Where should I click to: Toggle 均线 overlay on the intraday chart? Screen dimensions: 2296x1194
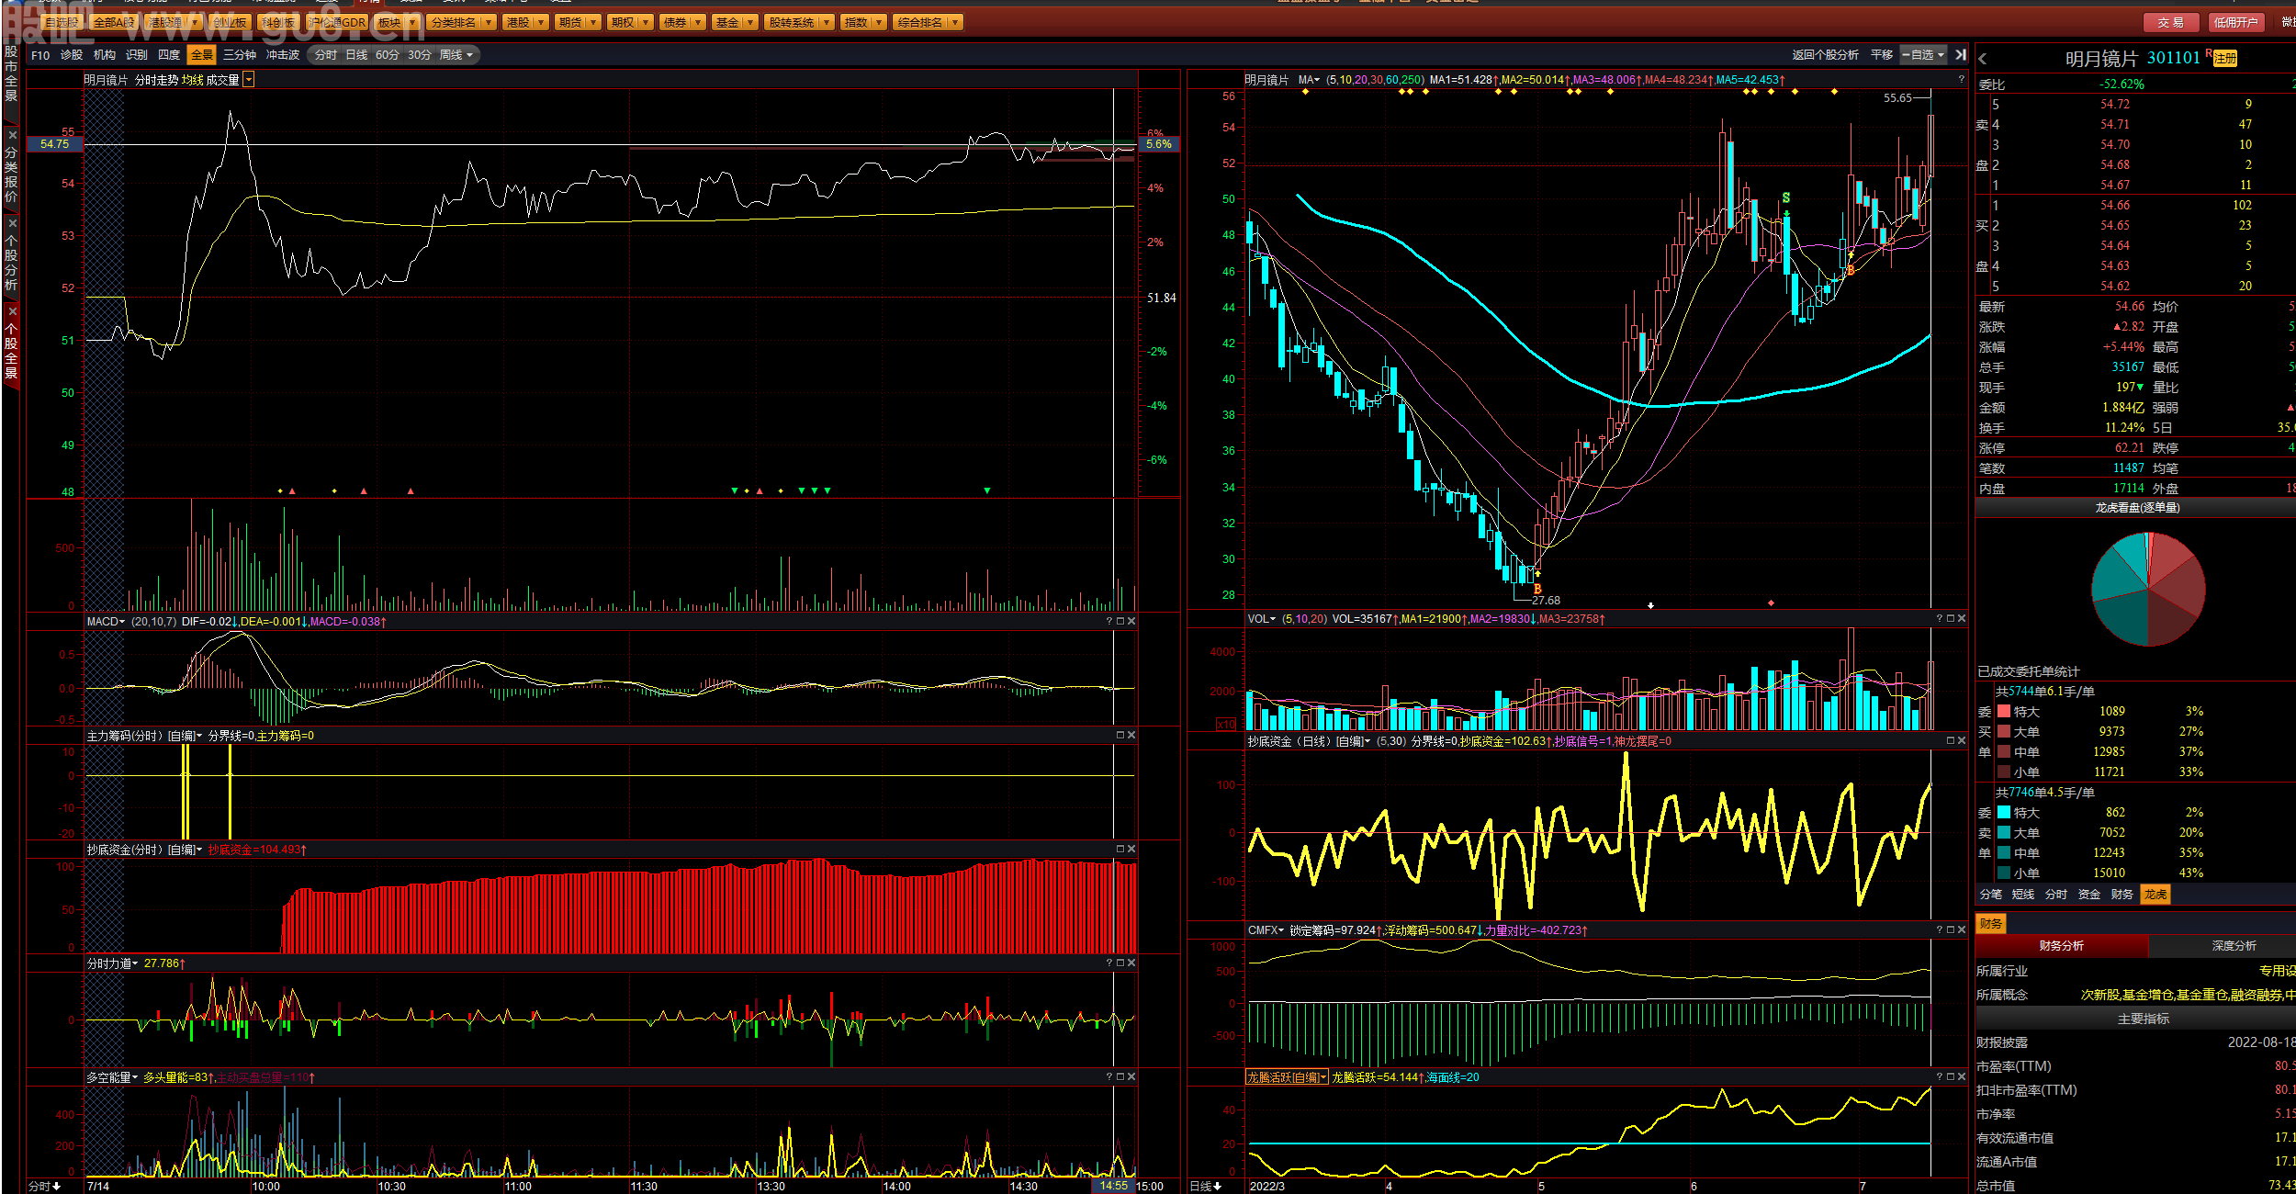coord(192,81)
